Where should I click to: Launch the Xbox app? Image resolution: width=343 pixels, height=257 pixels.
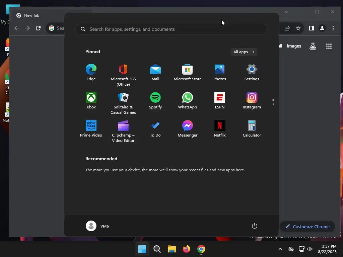click(91, 101)
